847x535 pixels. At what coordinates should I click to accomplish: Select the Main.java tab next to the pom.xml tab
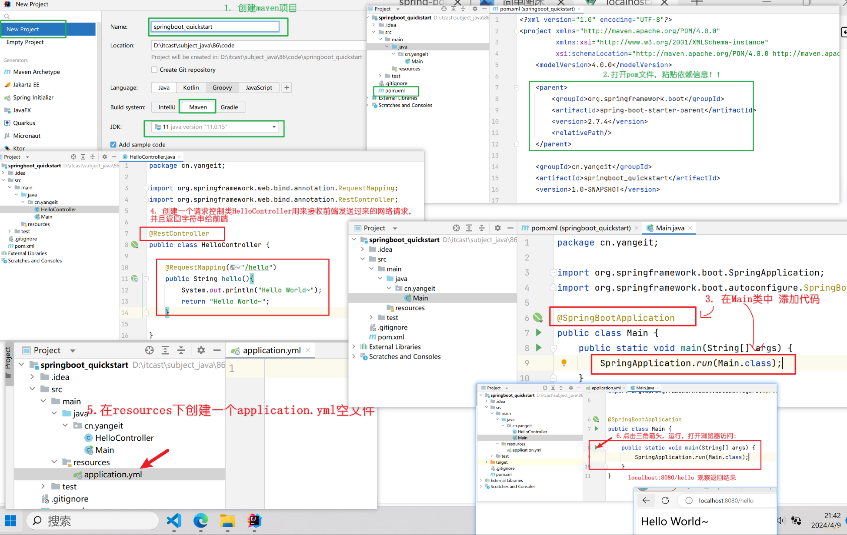click(x=670, y=228)
